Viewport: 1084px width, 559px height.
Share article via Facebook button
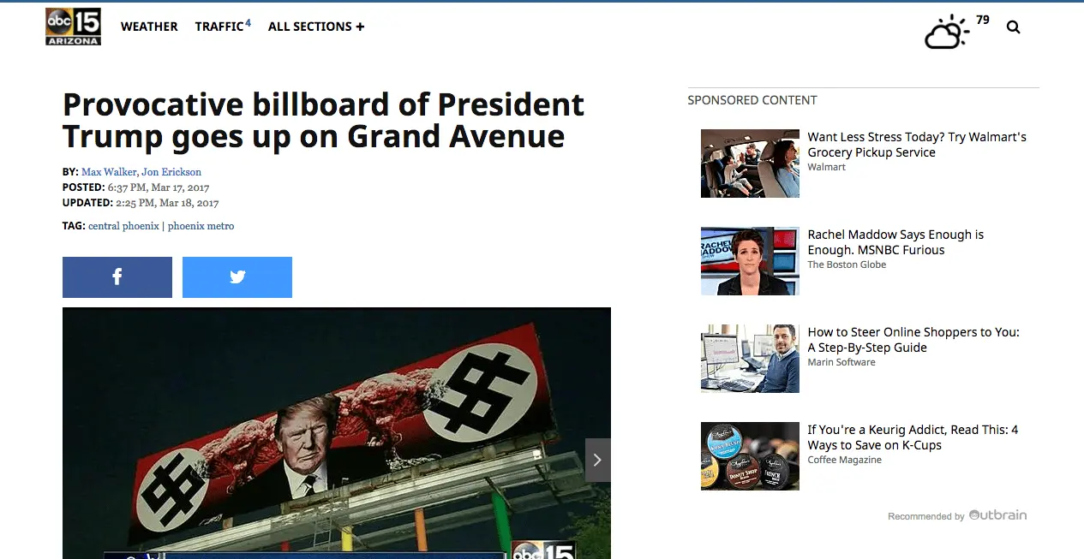click(117, 277)
